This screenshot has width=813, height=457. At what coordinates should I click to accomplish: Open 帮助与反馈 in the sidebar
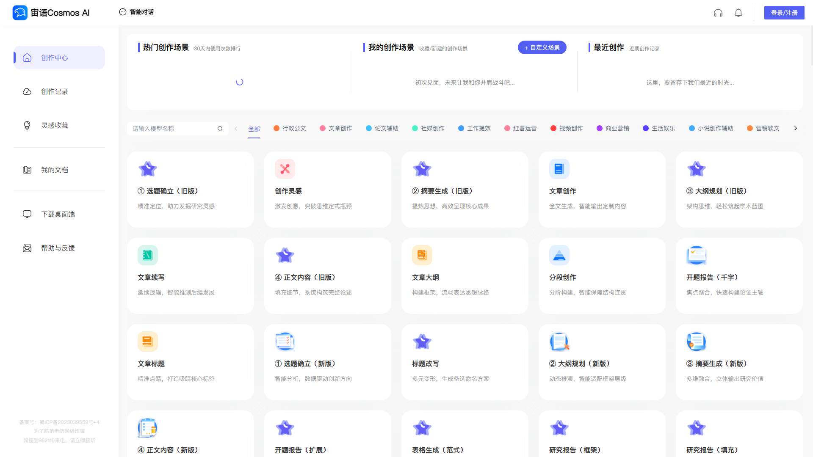58,248
